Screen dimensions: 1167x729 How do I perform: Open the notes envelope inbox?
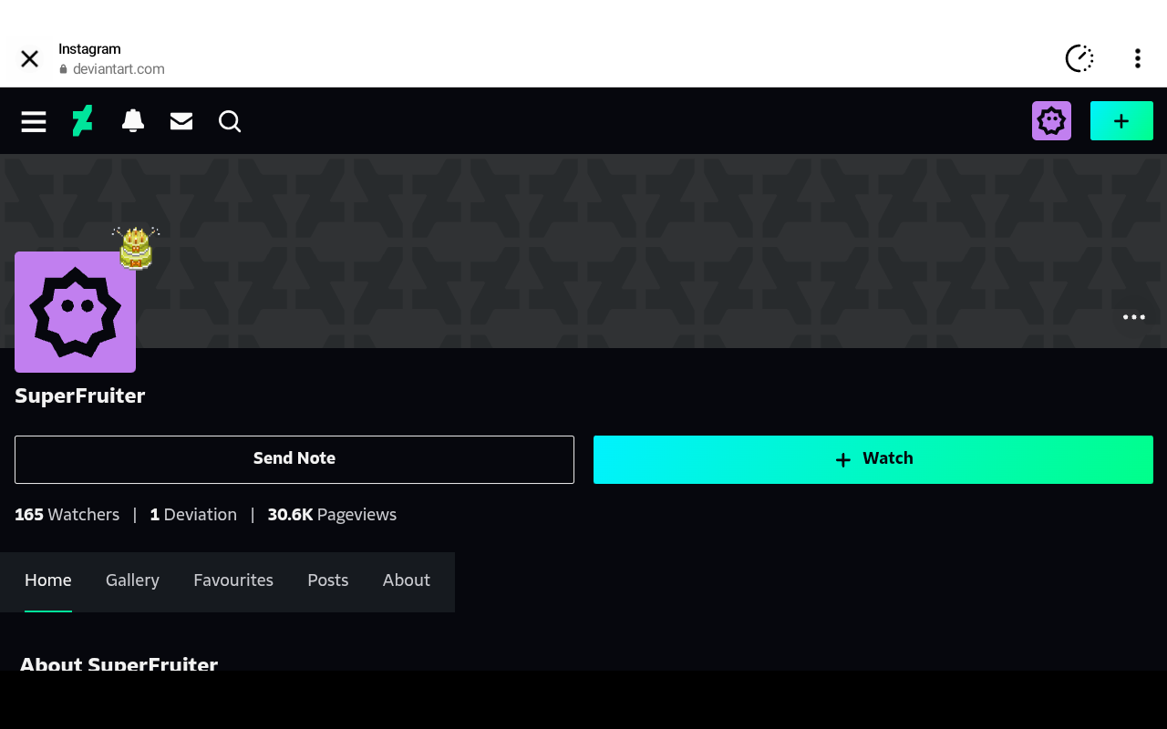pyautogui.click(x=181, y=121)
